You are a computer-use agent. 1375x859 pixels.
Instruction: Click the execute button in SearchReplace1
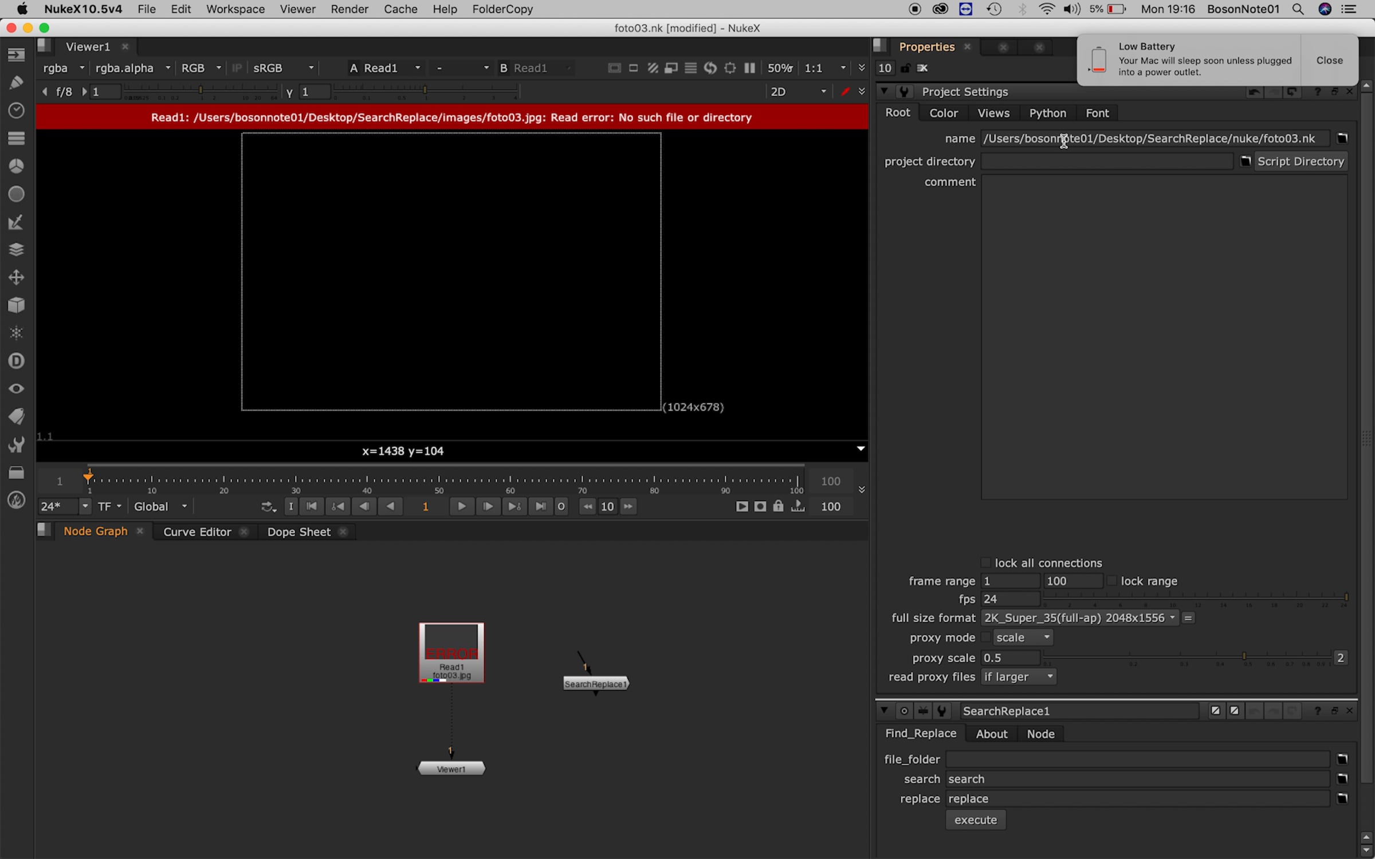976,820
